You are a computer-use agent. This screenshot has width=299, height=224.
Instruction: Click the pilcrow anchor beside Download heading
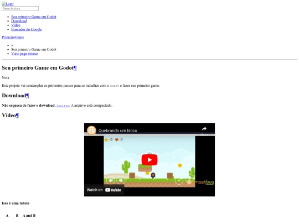click(x=28, y=96)
